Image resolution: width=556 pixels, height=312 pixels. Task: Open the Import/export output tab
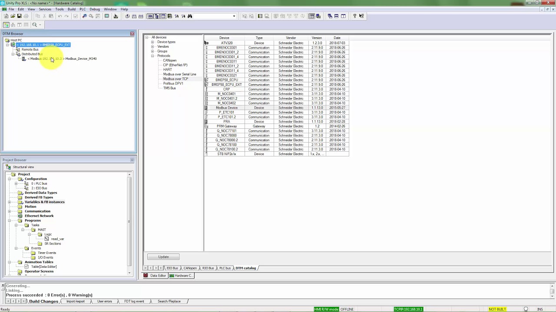pyautogui.click(x=76, y=301)
